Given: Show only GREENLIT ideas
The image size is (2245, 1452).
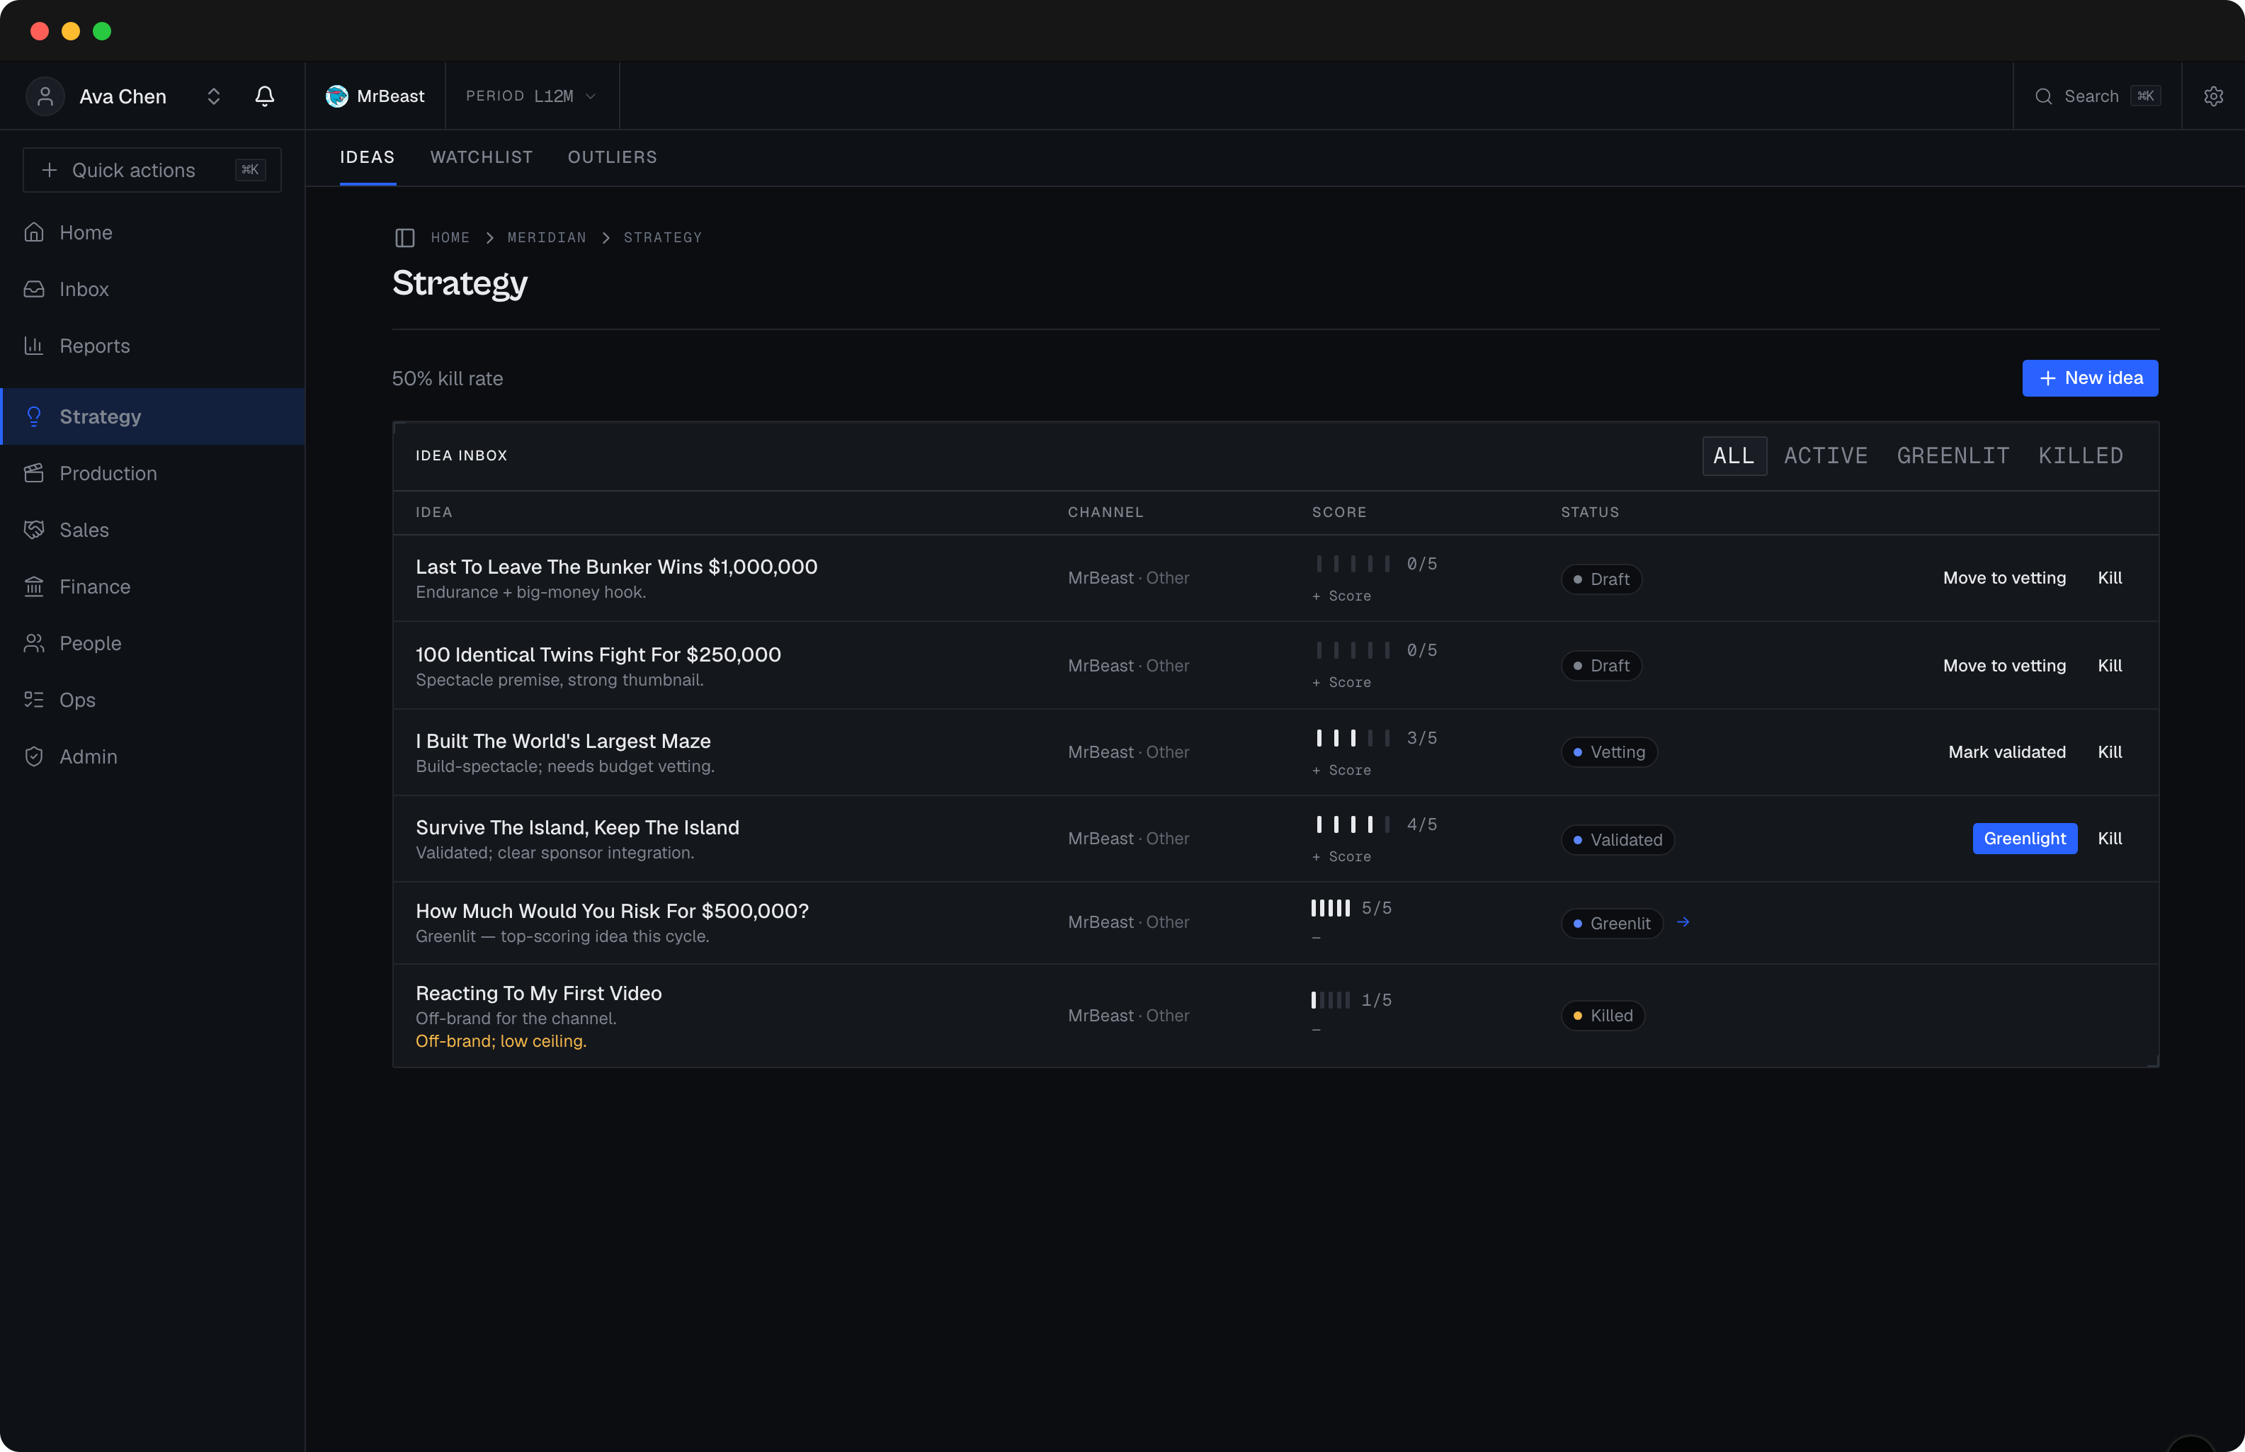Looking at the screenshot, I should pos(1953,456).
